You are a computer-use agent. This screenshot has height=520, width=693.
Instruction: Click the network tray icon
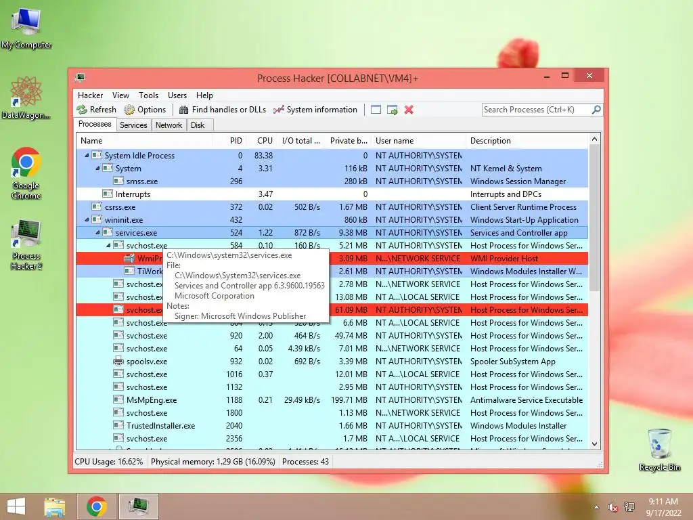[629, 507]
